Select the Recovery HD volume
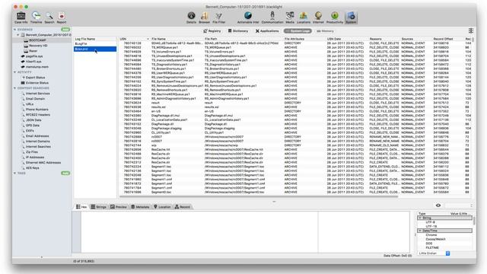Viewport: 487px width, 274px height. pos(37,46)
